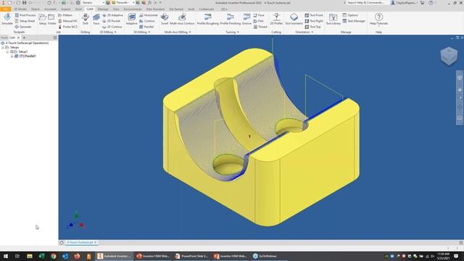Image resolution: width=464 pixels, height=261 pixels.
Task: Expand the Parallel1 operation node
Action: click(x=12, y=56)
